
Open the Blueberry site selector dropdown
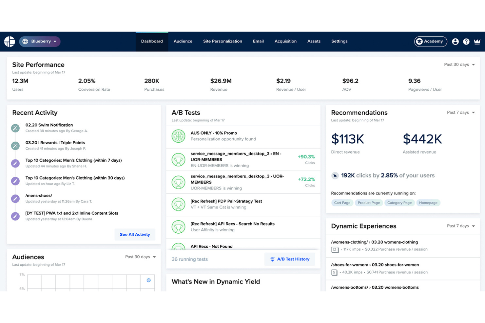40,42
